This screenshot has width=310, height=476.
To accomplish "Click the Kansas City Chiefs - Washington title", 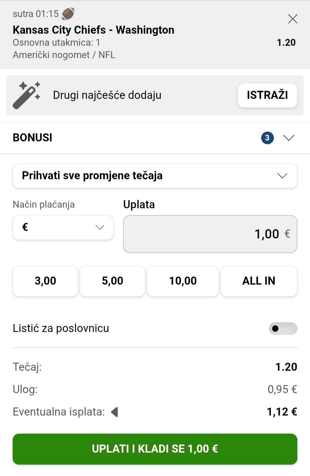I will 94,30.
